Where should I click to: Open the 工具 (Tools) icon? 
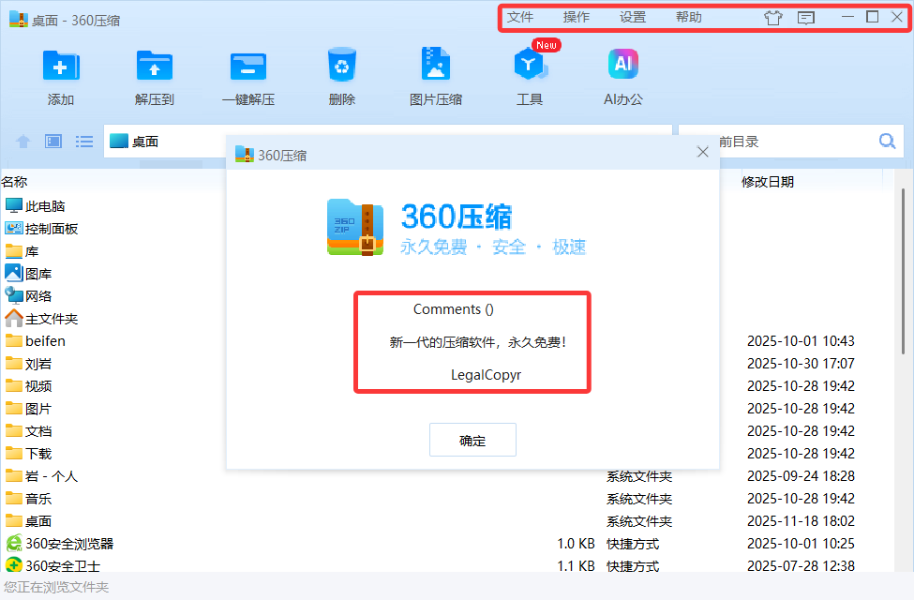(x=530, y=67)
